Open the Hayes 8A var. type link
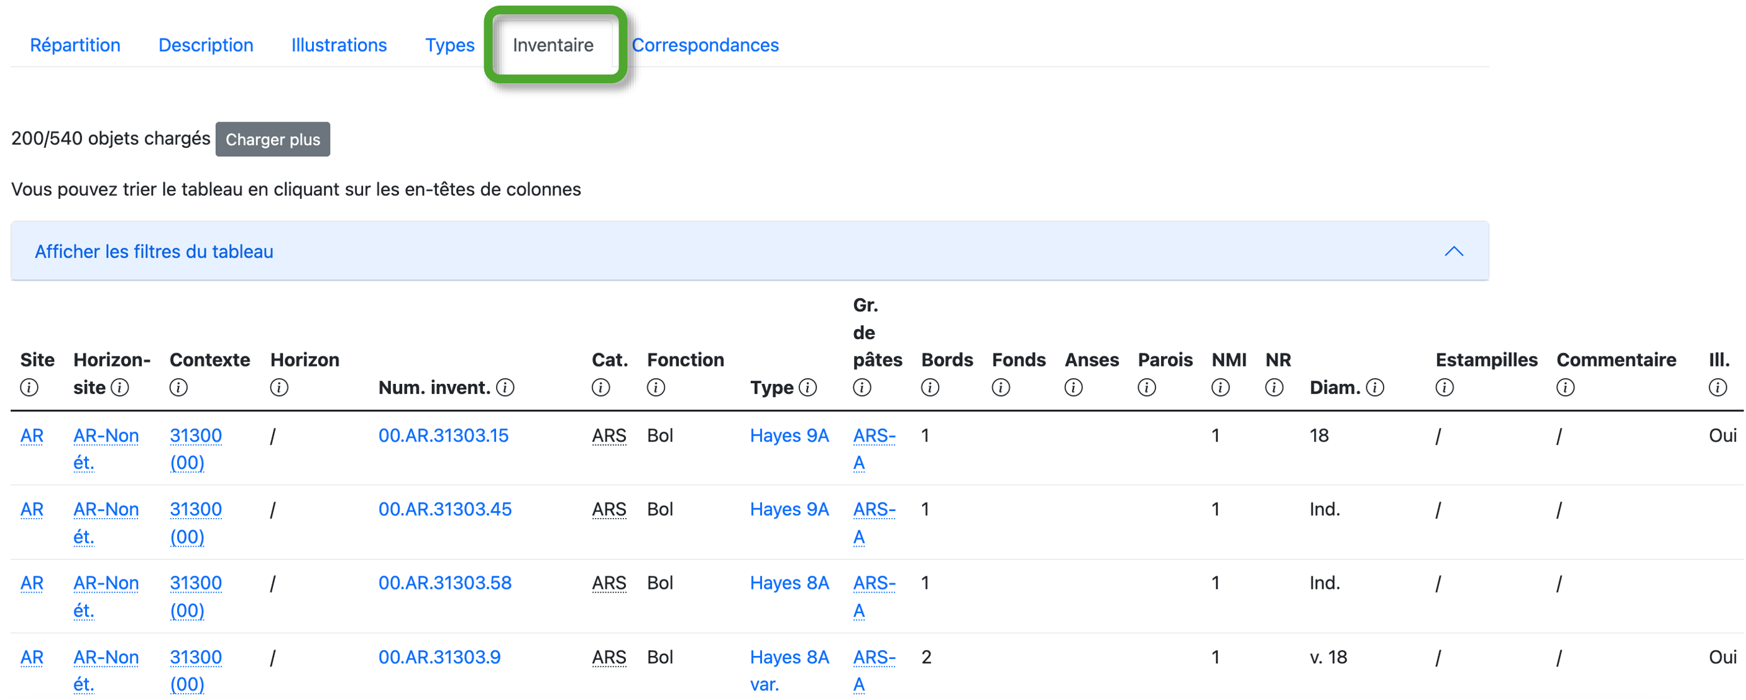 (x=789, y=657)
